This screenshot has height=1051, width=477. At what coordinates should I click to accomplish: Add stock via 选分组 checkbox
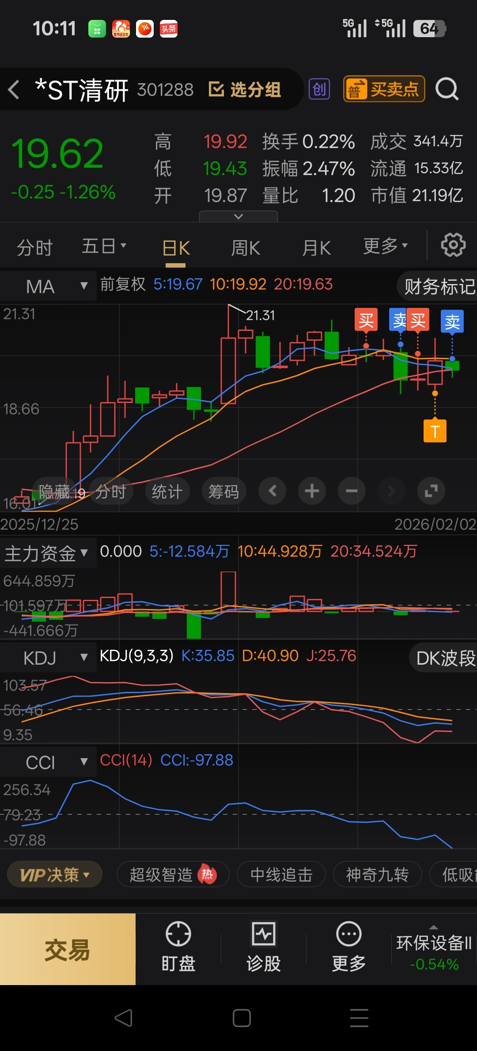click(x=245, y=89)
